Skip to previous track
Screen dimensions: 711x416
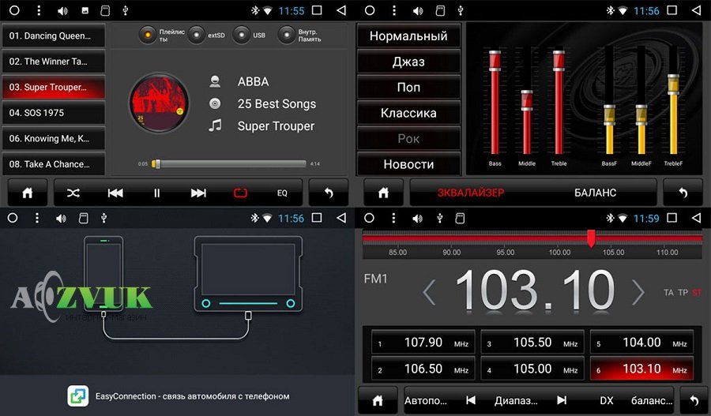coord(115,193)
